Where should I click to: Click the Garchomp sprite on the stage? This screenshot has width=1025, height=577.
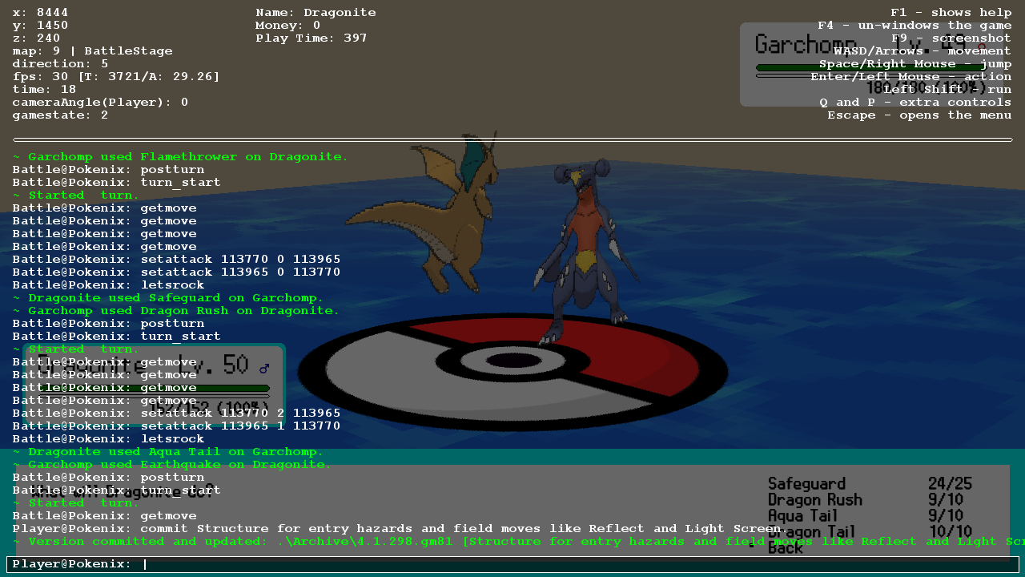tap(581, 248)
